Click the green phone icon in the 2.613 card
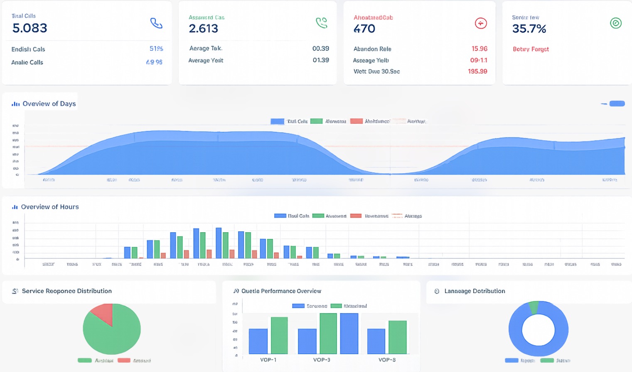Image resolution: width=632 pixels, height=372 pixels. [321, 23]
